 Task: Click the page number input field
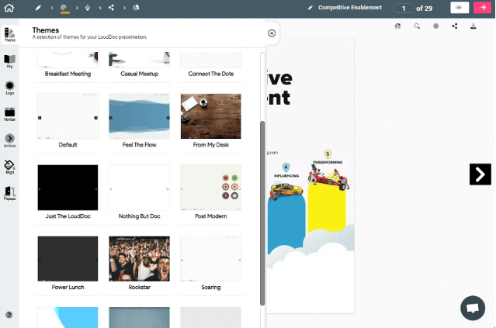(404, 8)
